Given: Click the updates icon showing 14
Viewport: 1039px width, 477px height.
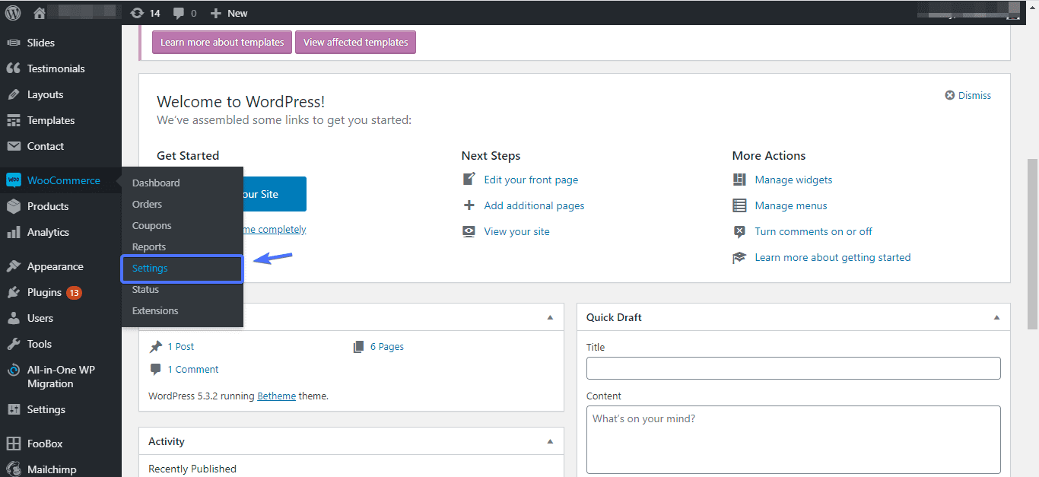Looking at the screenshot, I should pyautogui.click(x=137, y=13).
